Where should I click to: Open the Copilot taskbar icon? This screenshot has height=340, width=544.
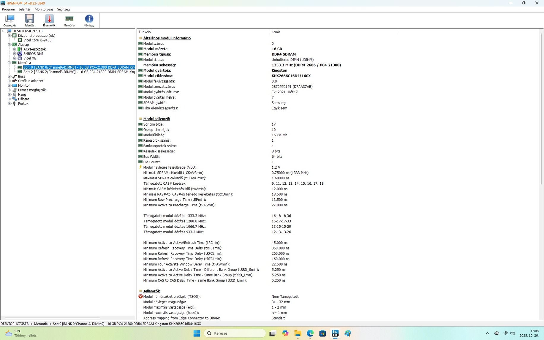285,333
